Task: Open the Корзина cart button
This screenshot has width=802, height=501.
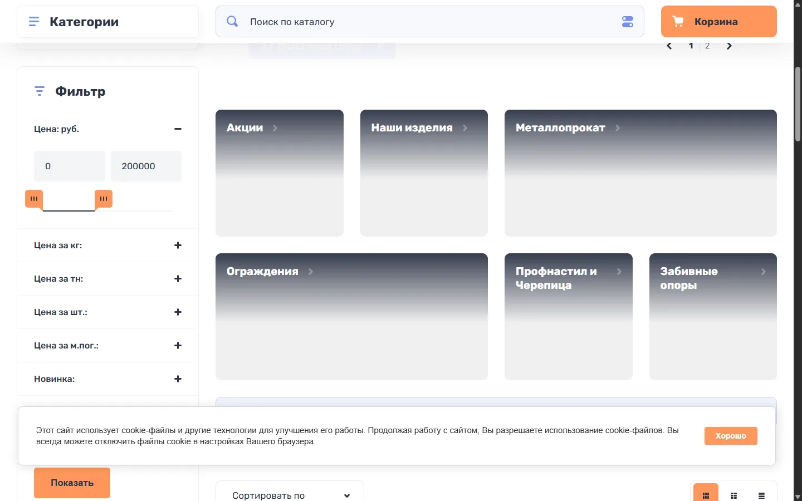Action: [x=719, y=22]
